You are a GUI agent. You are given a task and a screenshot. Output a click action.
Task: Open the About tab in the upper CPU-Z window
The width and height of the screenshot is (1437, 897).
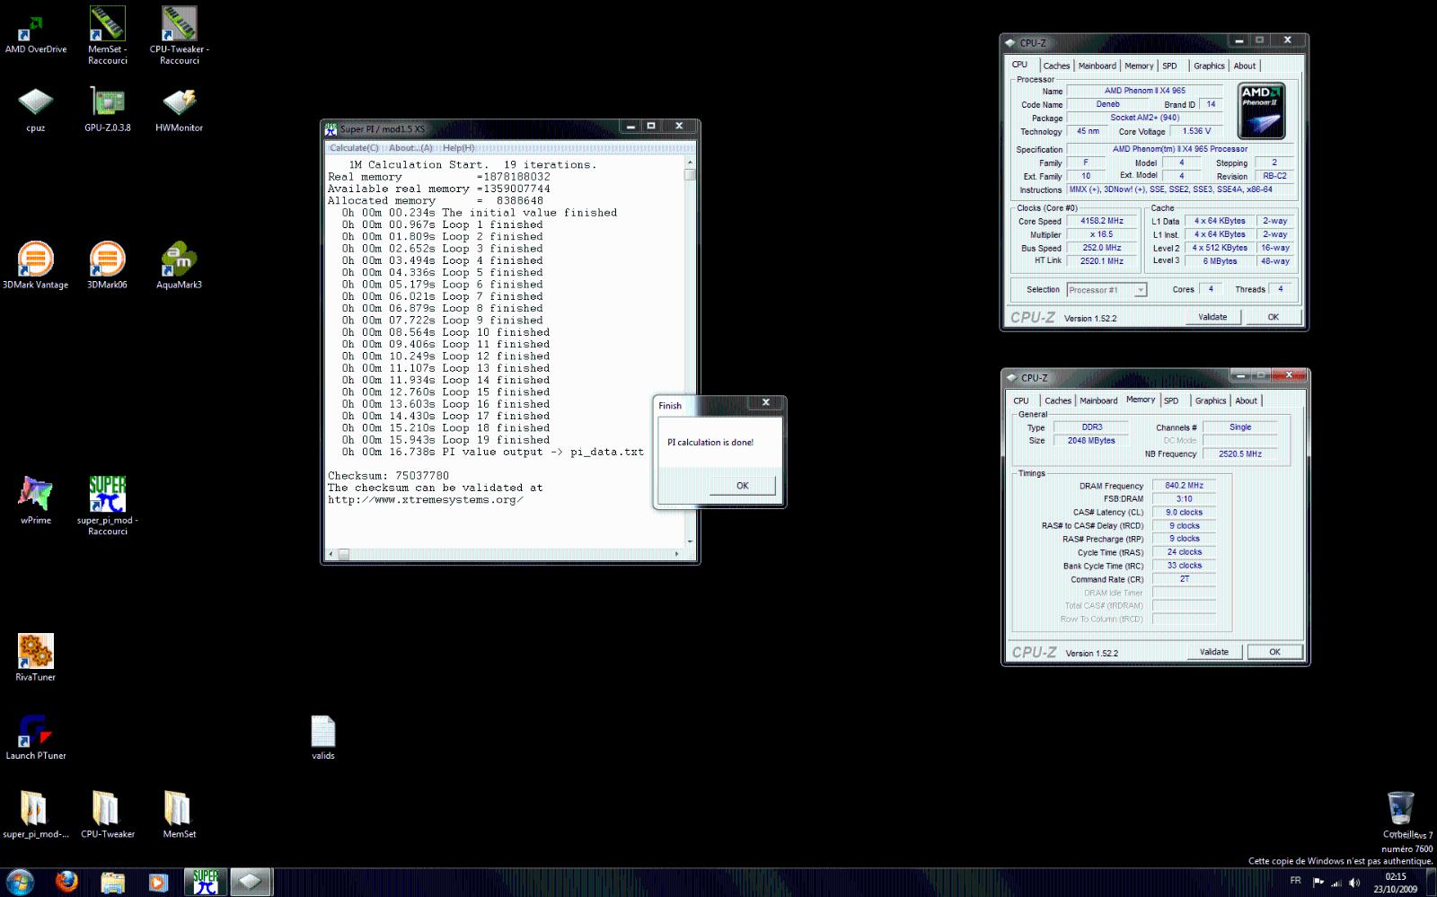1245,66
